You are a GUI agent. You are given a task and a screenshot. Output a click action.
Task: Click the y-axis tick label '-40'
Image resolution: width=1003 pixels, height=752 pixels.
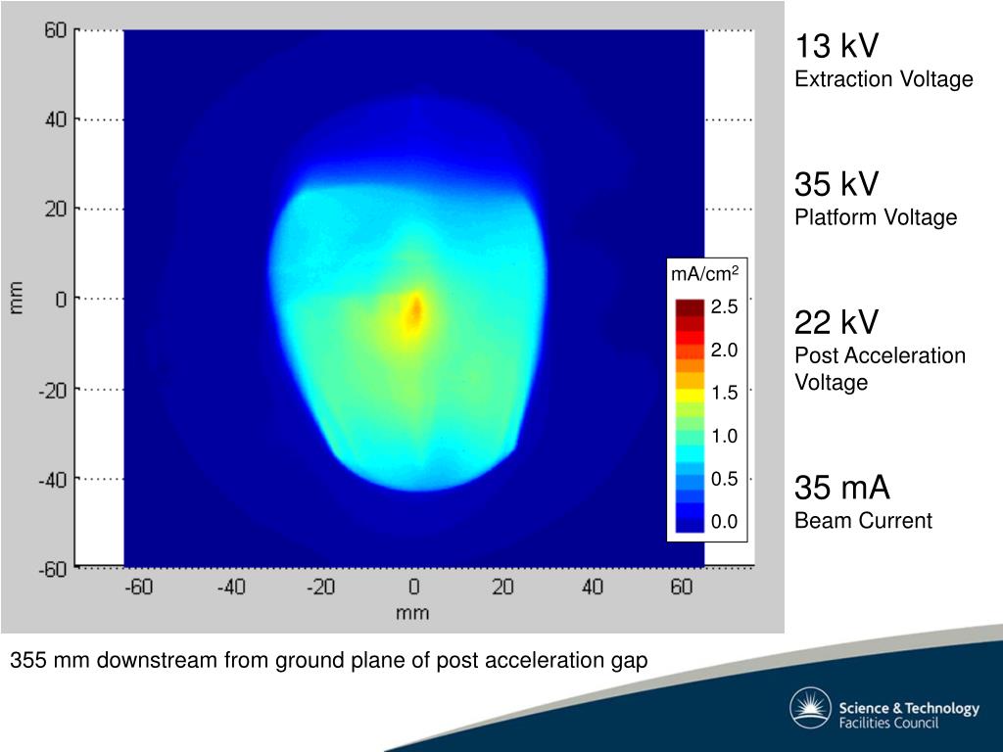coord(53,479)
